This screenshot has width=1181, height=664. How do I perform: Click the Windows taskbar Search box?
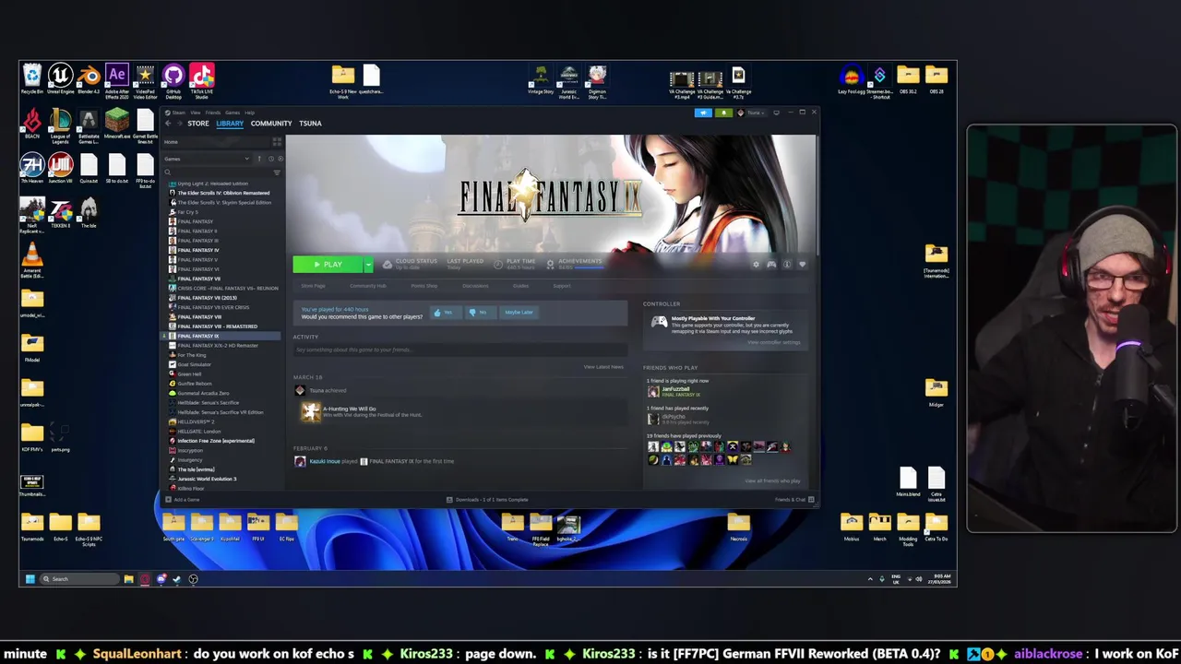(79, 579)
